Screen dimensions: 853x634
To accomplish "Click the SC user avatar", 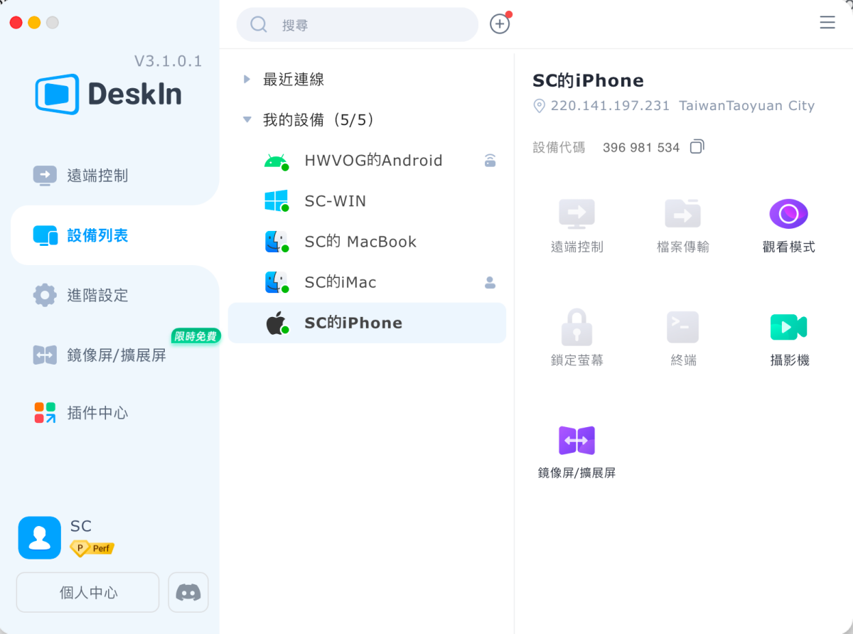I will point(40,537).
